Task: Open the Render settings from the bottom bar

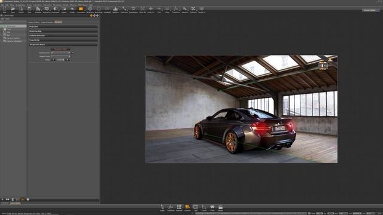Action: 221,208
